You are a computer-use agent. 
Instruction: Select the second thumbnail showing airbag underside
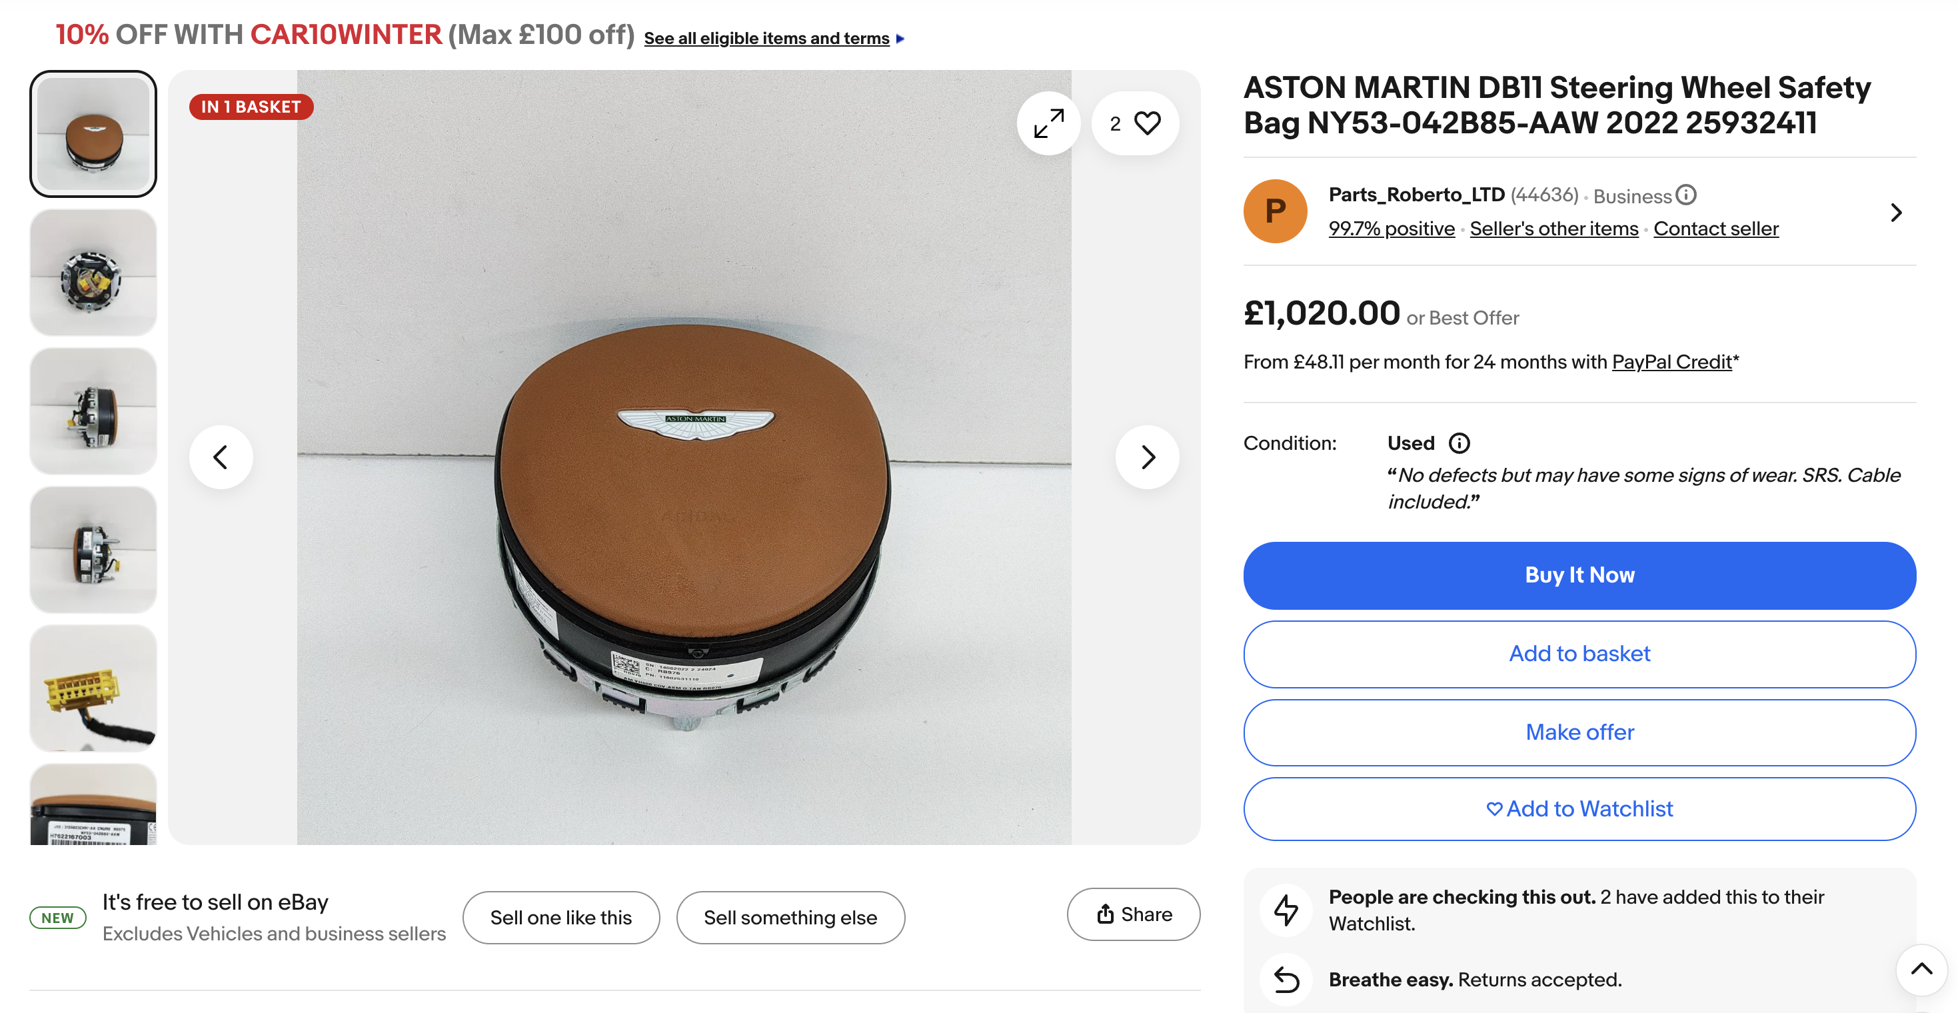tap(93, 273)
